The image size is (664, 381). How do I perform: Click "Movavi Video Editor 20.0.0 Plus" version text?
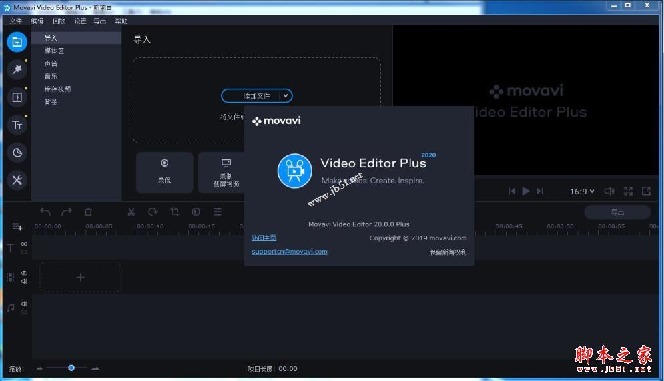click(x=358, y=224)
